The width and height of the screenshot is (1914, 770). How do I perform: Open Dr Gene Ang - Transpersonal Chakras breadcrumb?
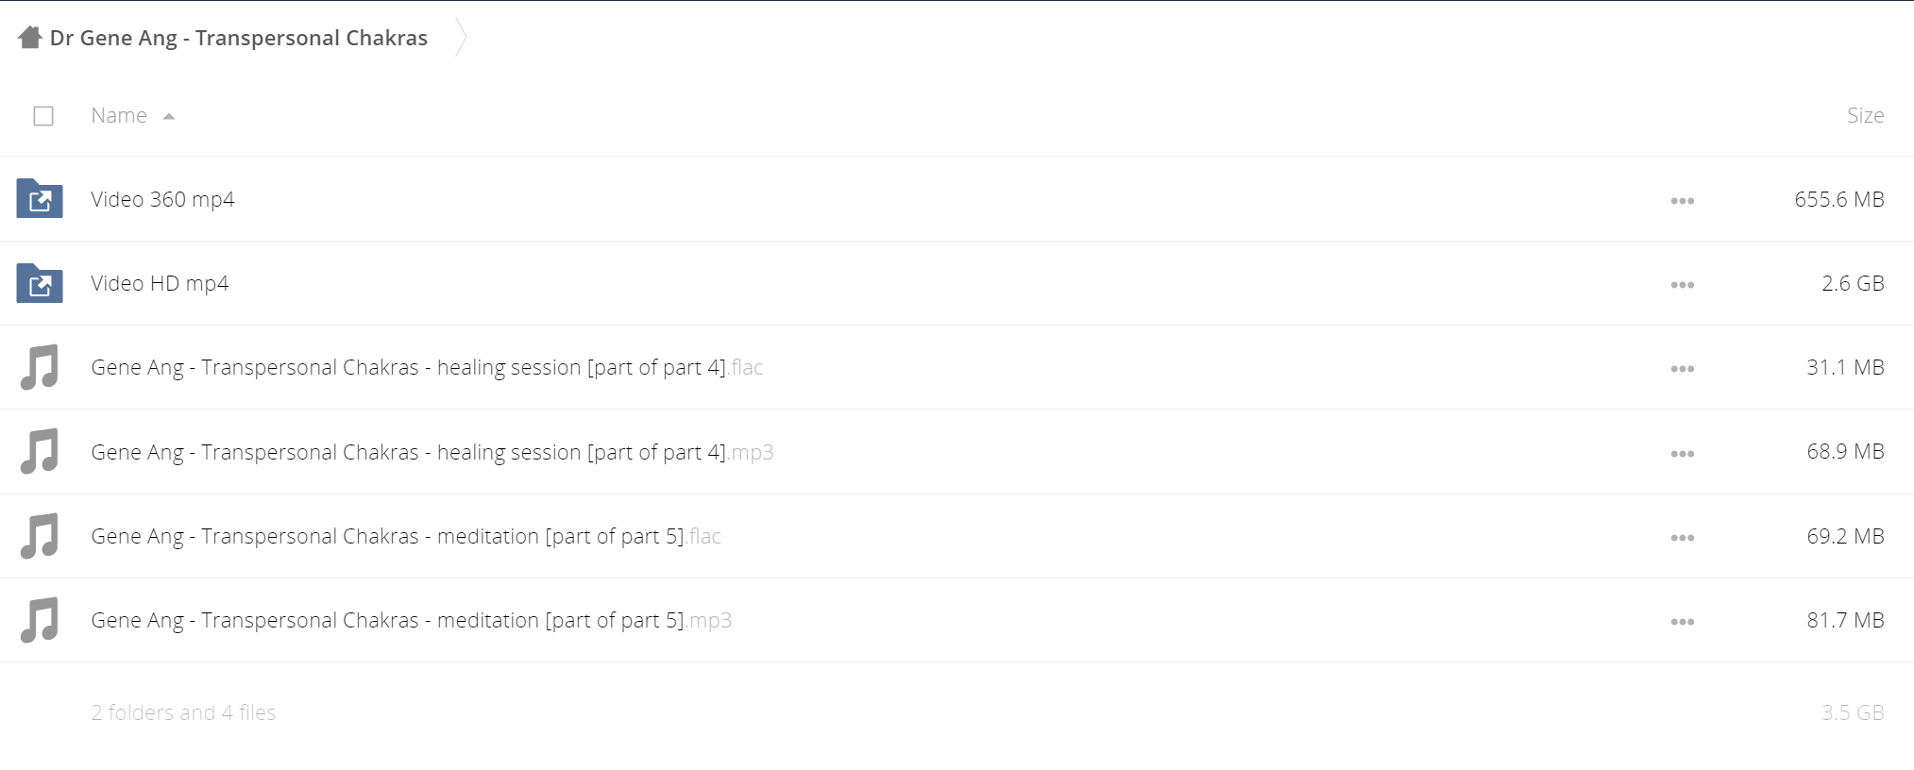tap(239, 38)
